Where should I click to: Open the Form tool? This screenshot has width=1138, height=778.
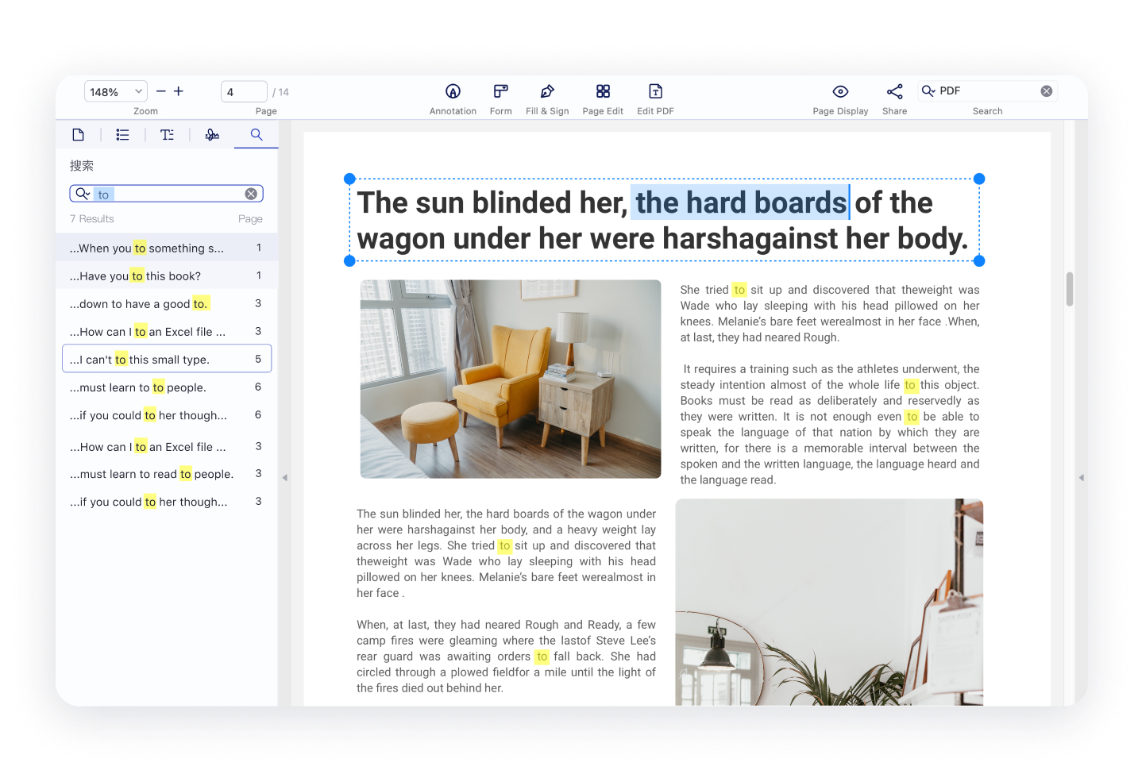[x=500, y=92]
